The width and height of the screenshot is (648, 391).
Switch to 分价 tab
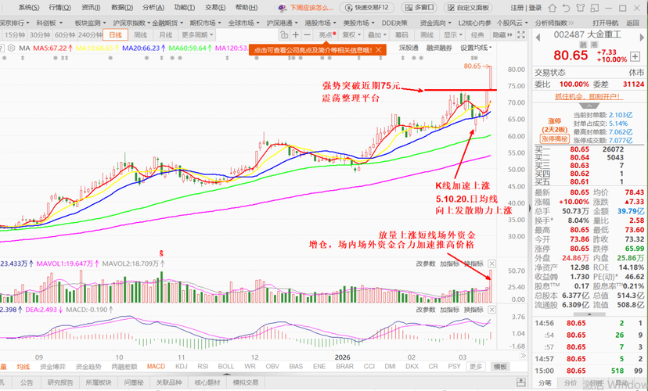click(571, 383)
